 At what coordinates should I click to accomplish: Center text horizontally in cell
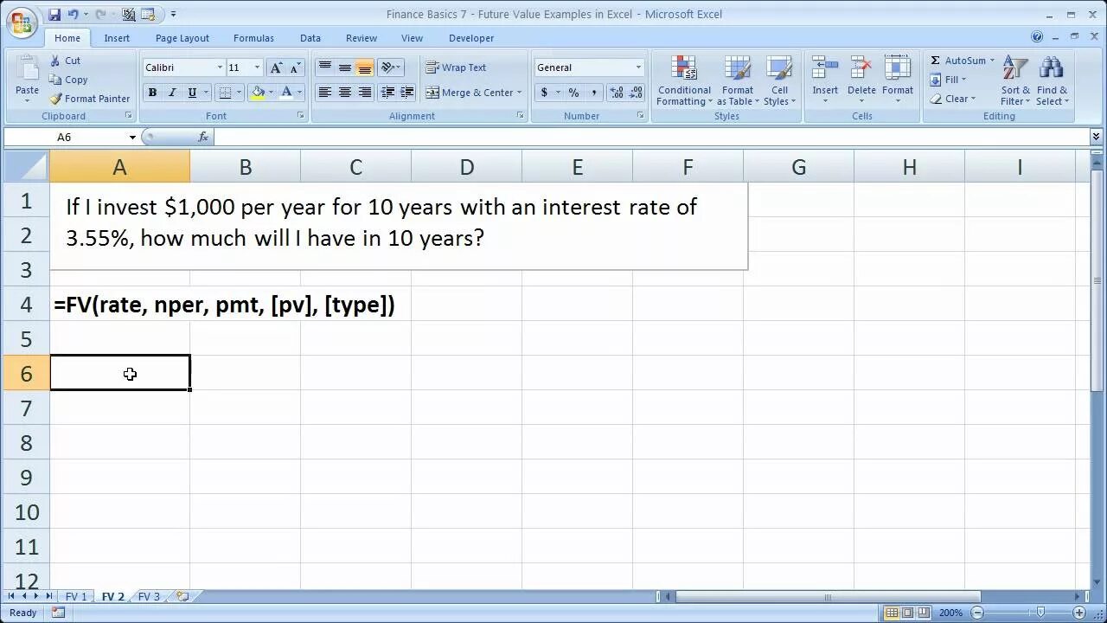[x=344, y=93]
